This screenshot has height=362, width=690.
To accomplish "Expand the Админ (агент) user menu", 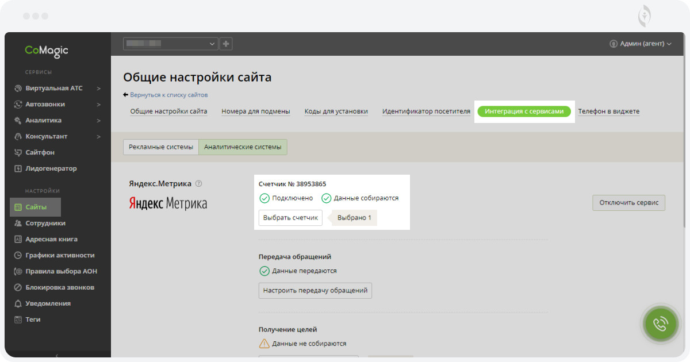I will pyautogui.click(x=641, y=44).
